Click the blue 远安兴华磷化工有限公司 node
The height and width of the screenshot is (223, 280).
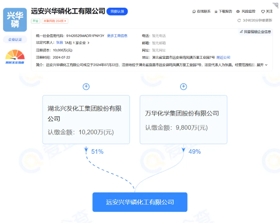[x=140, y=202]
